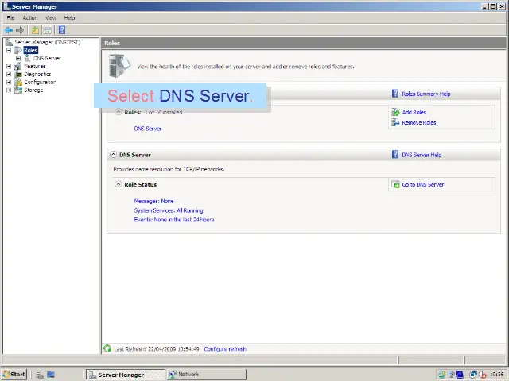Open the View menu
Image resolution: width=509 pixels, height=381 pixels.
click(51, 17)
